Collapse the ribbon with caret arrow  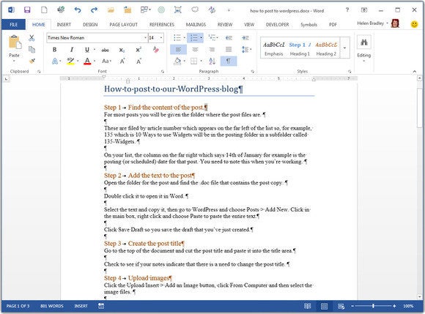pyautogui.click(x=415, y=72)
